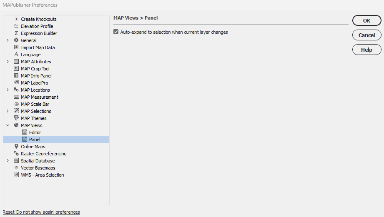
Task: Expand the MAP Attributes node
Action: coord(8,62)
